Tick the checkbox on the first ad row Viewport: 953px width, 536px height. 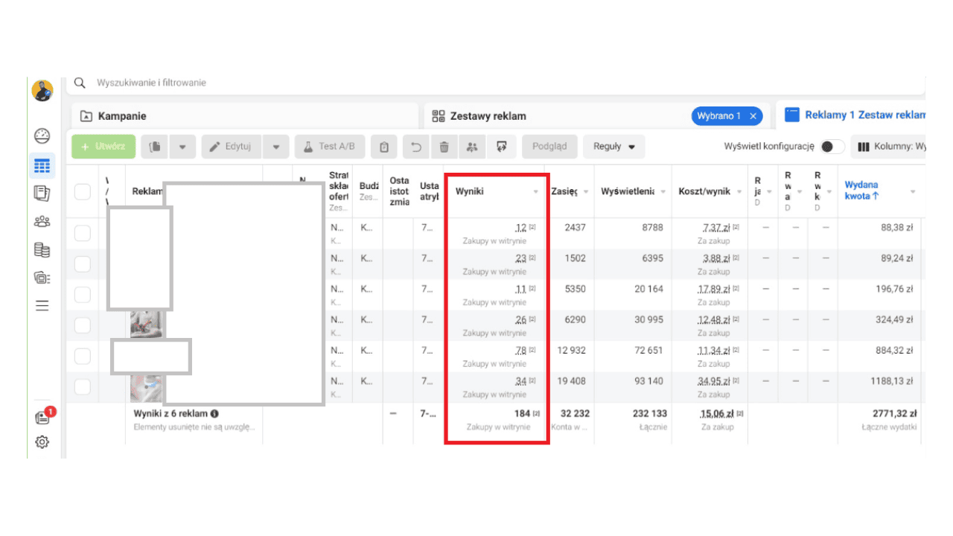click(83, 233)
